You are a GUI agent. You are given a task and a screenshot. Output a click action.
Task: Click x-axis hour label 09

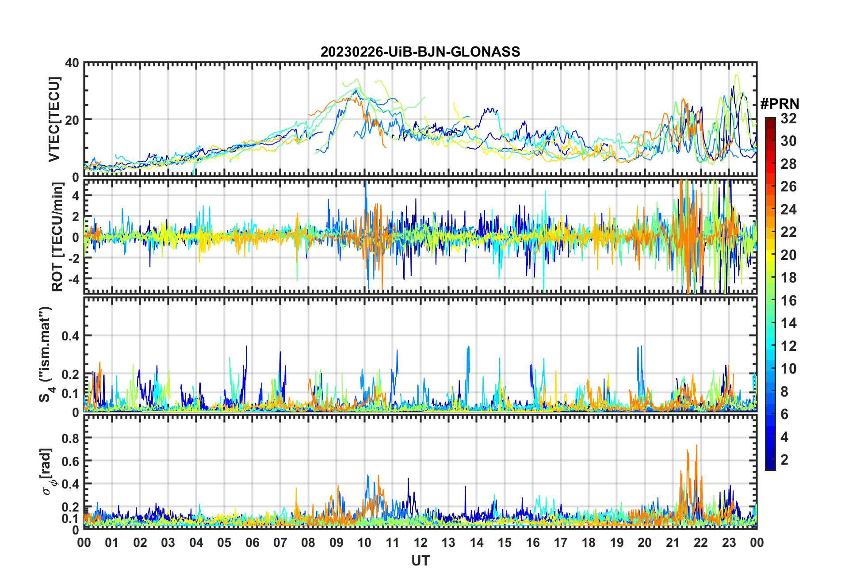pos(336,542)
